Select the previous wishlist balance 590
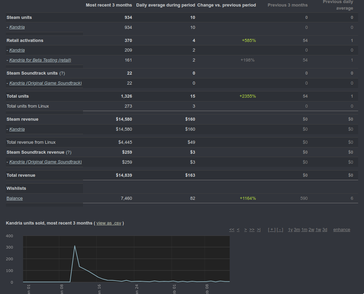The image size is (364, 294). 304,198
